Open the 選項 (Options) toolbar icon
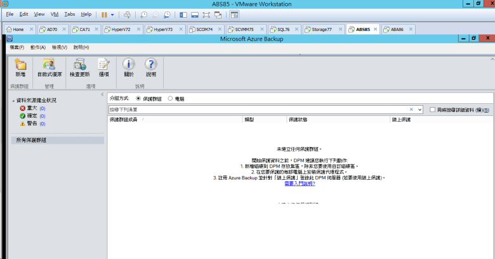This screenshot has height=259, width=495. pyautogui.click(x=103, y=68)
